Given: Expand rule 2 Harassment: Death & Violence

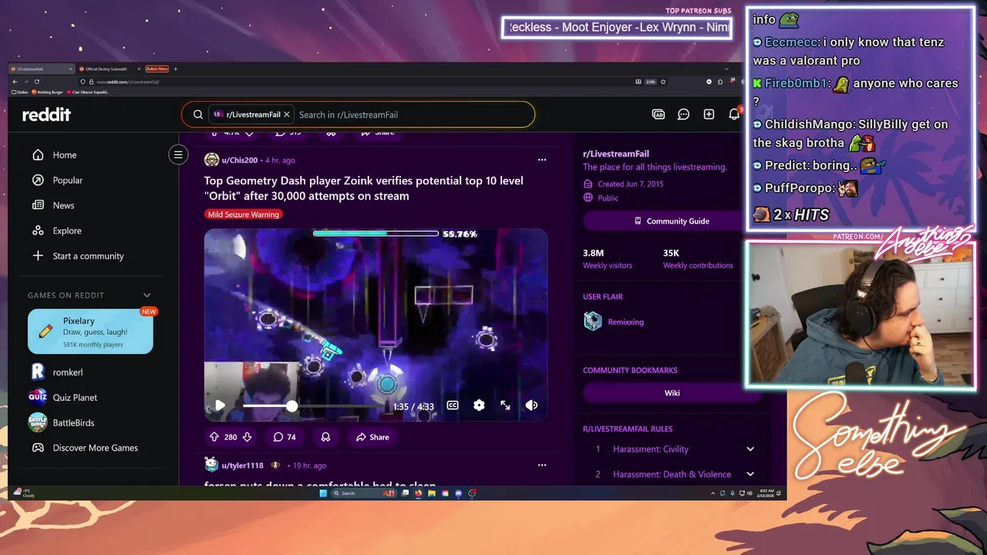Looking at the screenshot, I should point(750,474).
